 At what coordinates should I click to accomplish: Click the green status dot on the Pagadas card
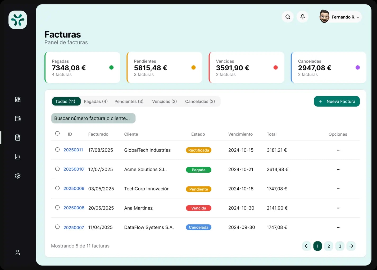tap(111, 67)
